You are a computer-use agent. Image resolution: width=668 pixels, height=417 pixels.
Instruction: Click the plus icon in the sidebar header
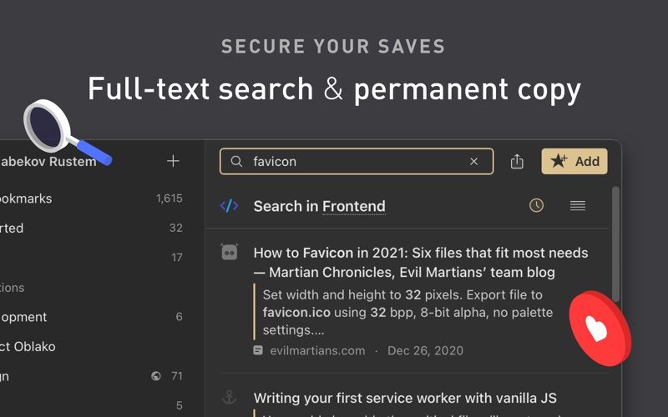pyautogui.click(x=173, y=161)
